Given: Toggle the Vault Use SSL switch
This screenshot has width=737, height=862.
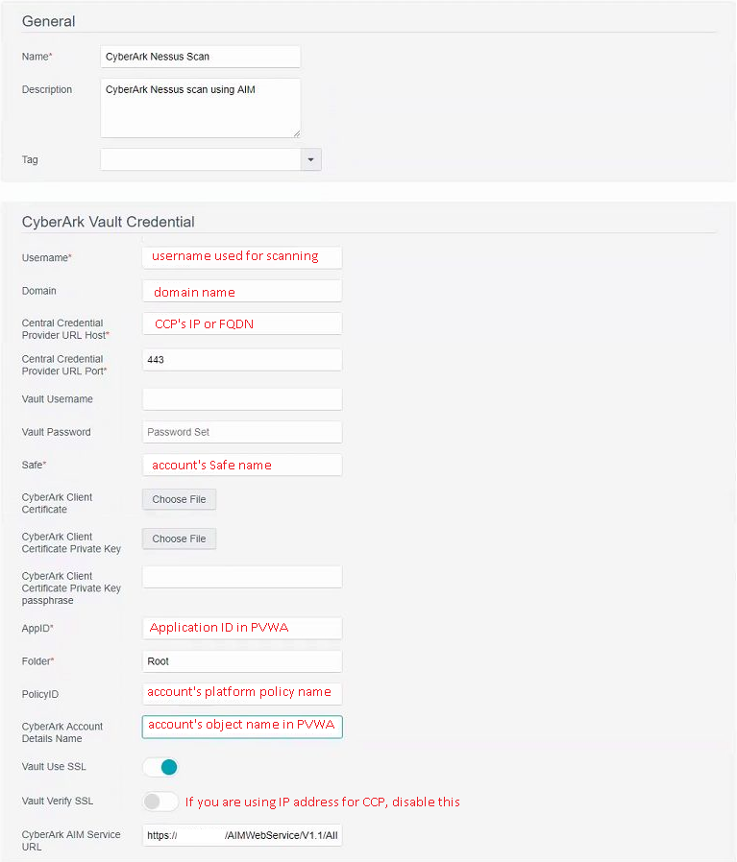Looking at the screenshot, I should pos(160,767).
